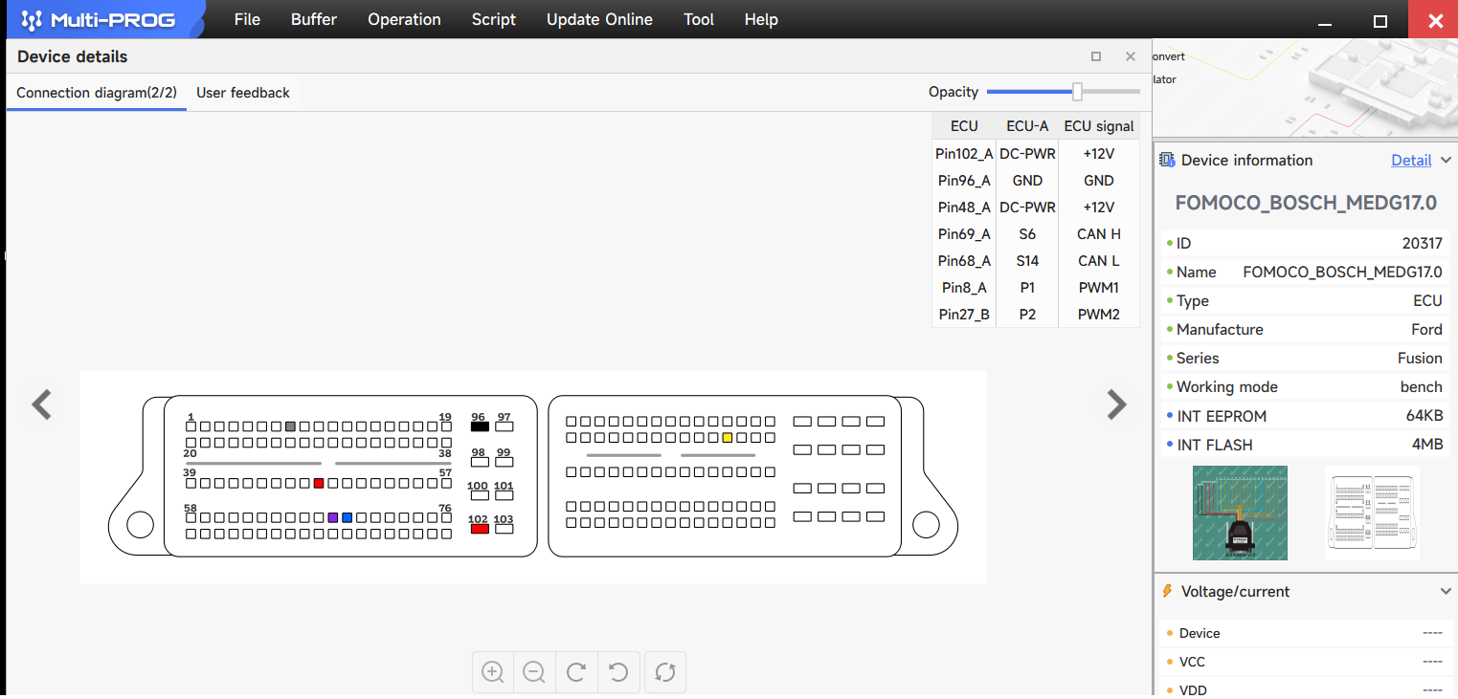The height and width of the screenshot is (699, 1458).
Task: Open the File menu
Action: pyautogui.click(x=247, y=19)
